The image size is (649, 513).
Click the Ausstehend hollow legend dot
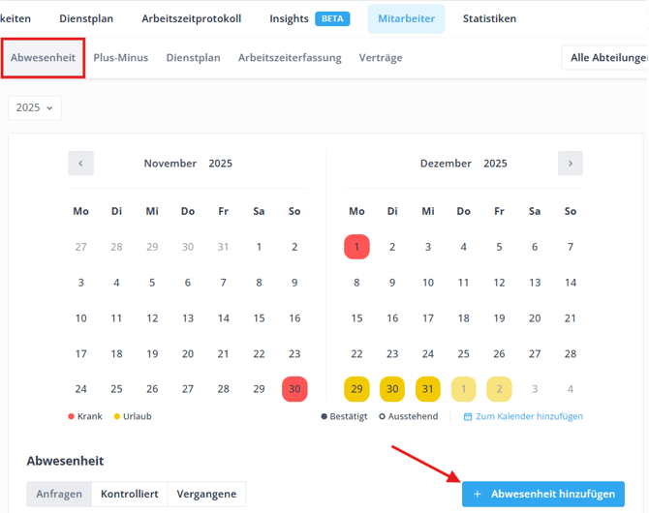point(383,417)
